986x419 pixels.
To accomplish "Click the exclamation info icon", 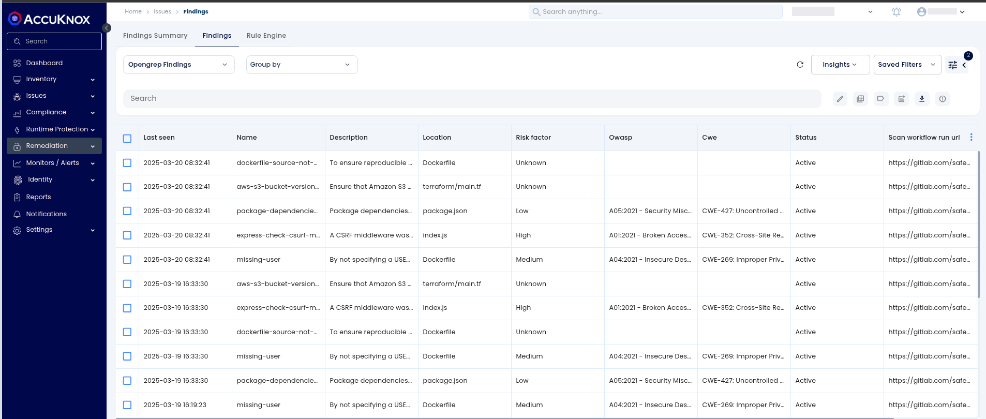I will pyautogui.click(x=943, y=99).
